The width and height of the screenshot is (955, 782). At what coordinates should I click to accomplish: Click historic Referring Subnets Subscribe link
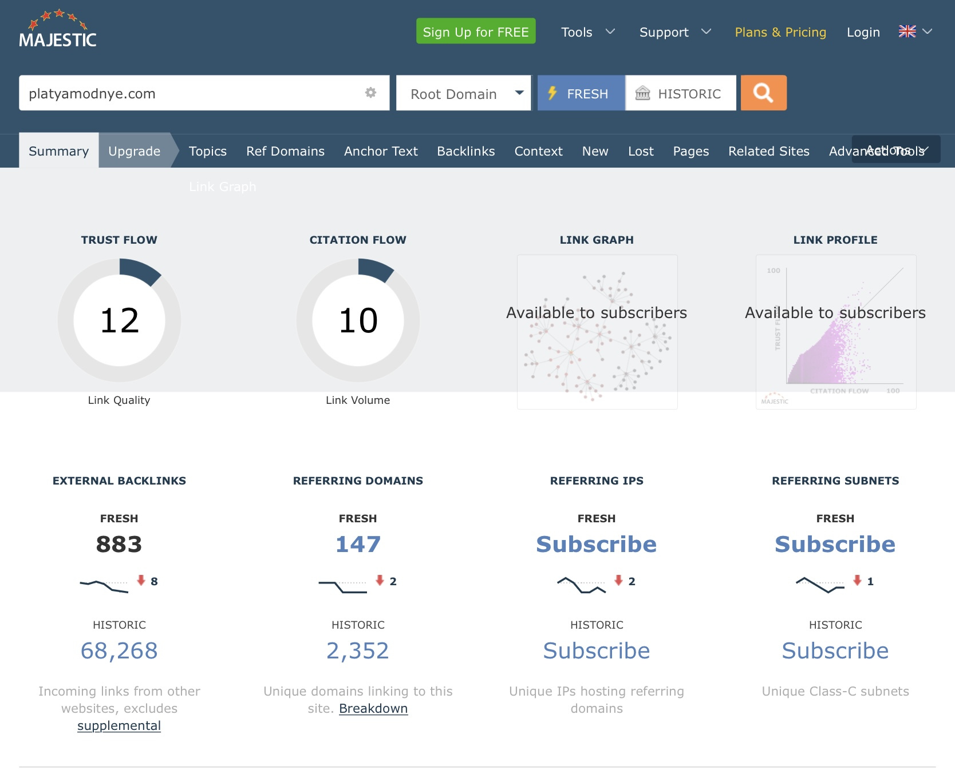(835, 650)
